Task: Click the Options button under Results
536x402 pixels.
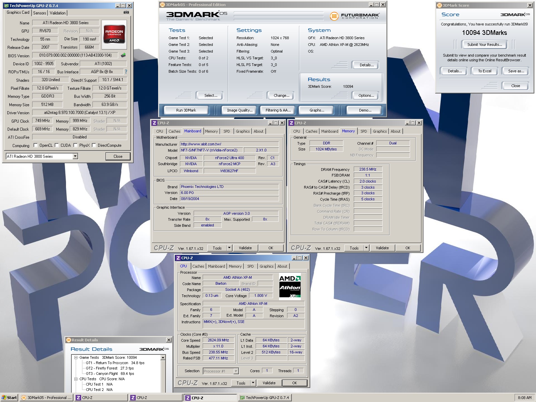Action: 366,95
